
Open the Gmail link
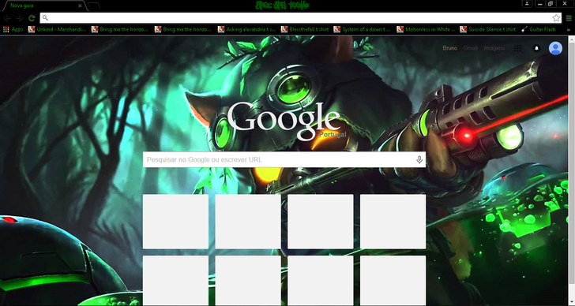tap(471, 48)
